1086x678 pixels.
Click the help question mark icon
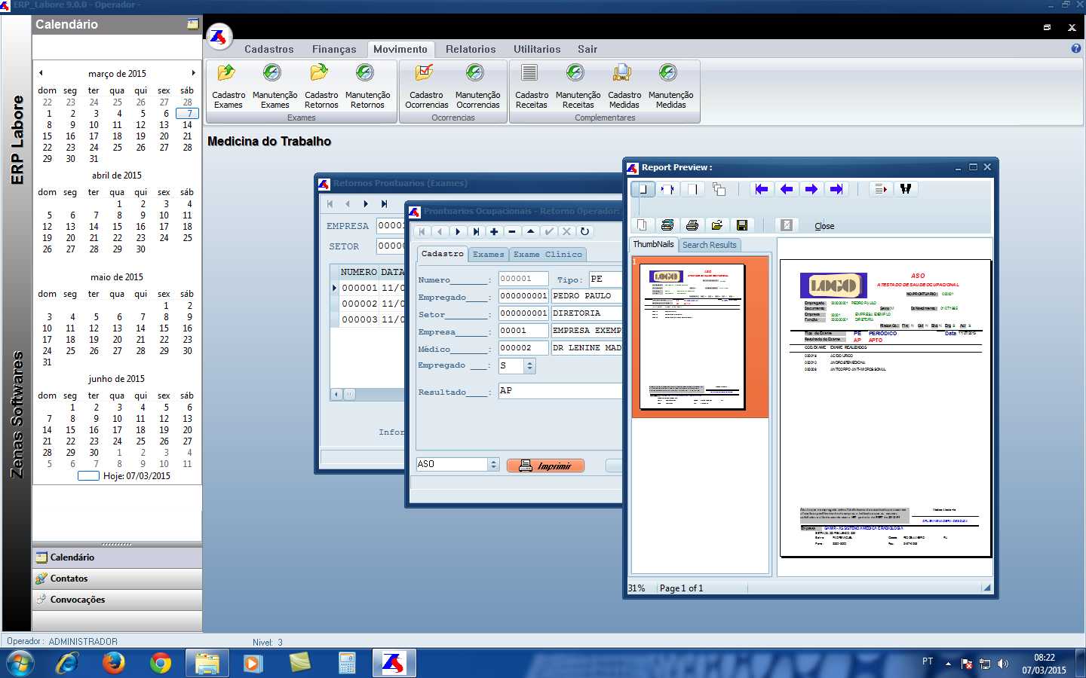click(1075, 48)
